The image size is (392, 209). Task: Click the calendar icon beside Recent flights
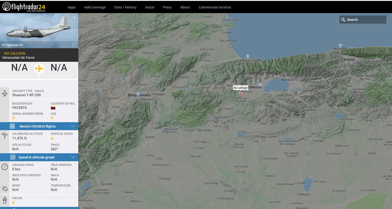[x=12, y=126]
